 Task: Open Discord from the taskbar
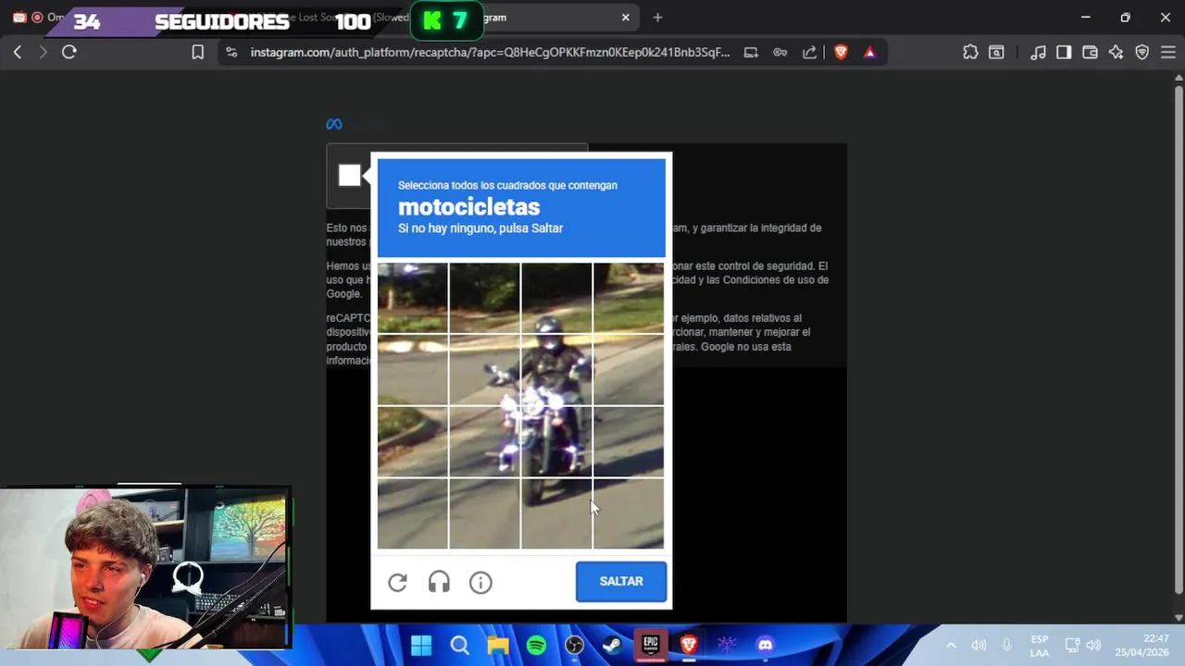point(765,645)
